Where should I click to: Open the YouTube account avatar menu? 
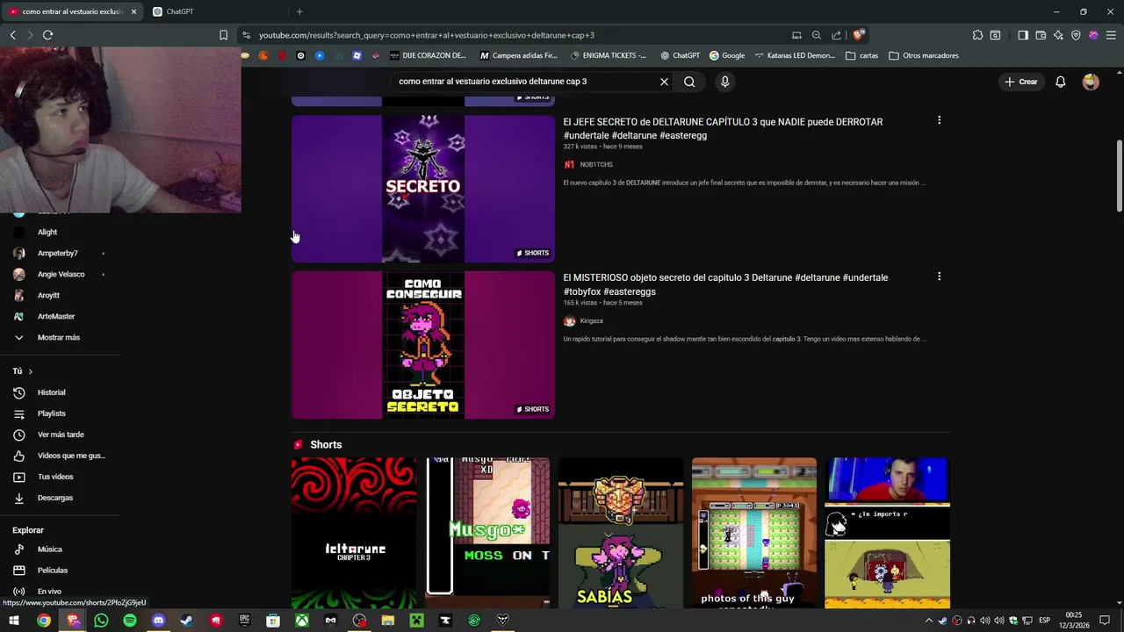coord(1091,82)
